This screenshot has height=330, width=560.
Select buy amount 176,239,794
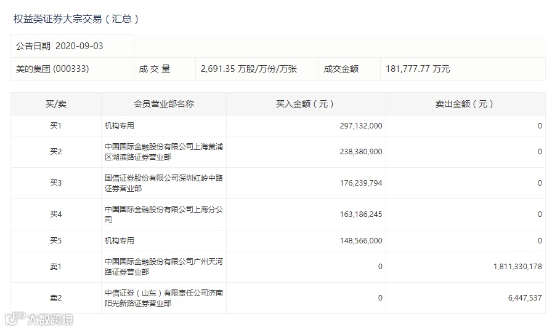pos(361,183)
